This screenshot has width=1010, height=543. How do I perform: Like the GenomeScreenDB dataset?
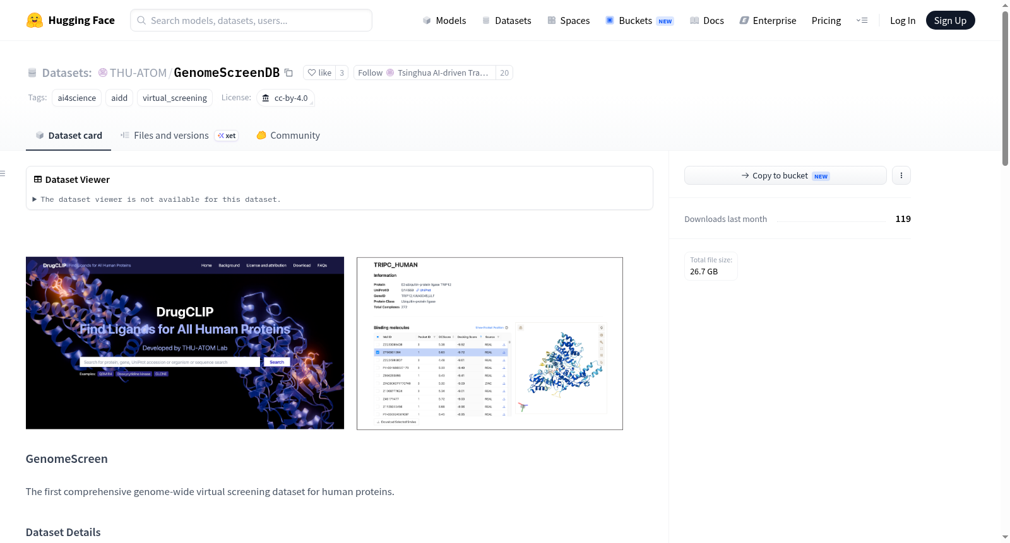tap(319, 73)
